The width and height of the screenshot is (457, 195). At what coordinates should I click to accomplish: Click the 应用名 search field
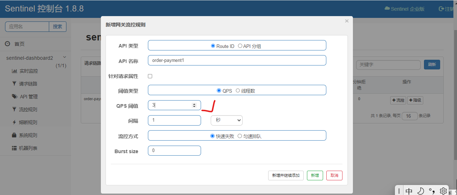coord(27,26)
